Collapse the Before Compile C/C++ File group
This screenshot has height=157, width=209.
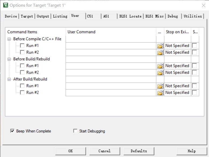[10, 39]
